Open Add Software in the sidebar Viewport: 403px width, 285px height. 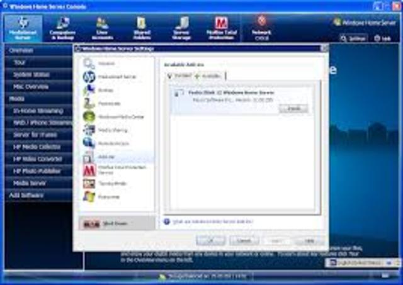tap(38, 196)
